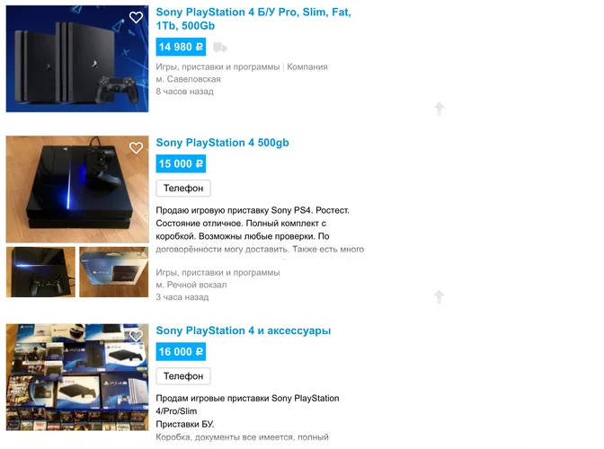Click the 15 000 ₽ price badge

[x=181, y=164]
